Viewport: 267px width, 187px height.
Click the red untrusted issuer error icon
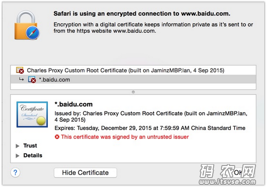[x=57, y=137]
